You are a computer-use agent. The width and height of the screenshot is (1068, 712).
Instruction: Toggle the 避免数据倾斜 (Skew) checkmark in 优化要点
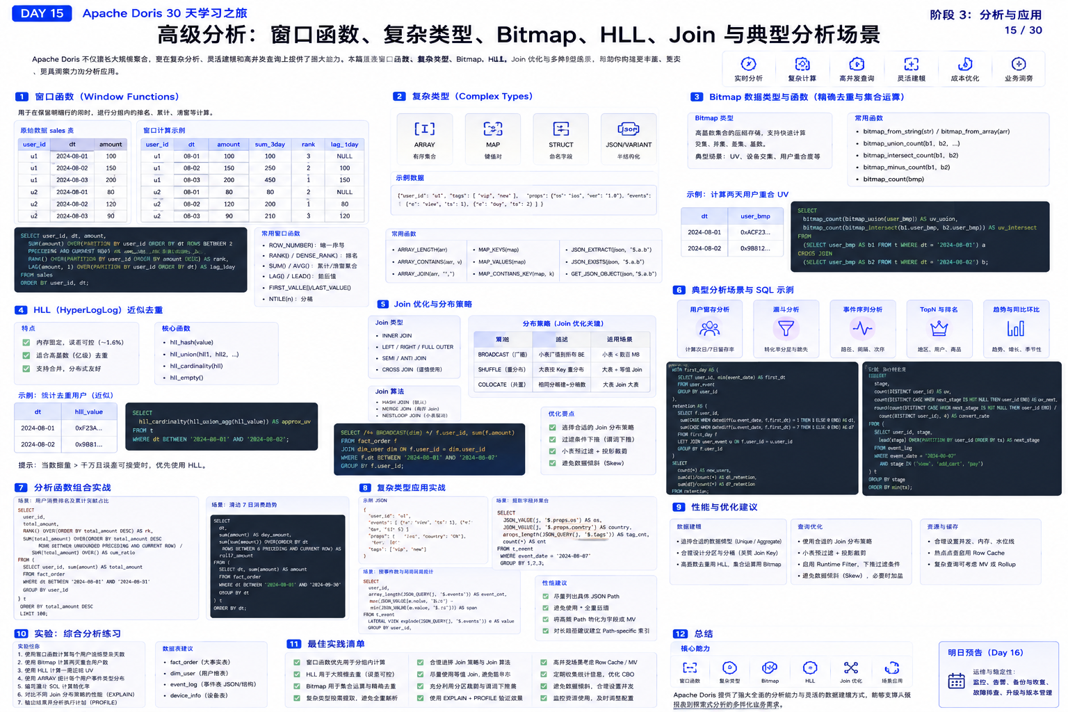point(553,463)
